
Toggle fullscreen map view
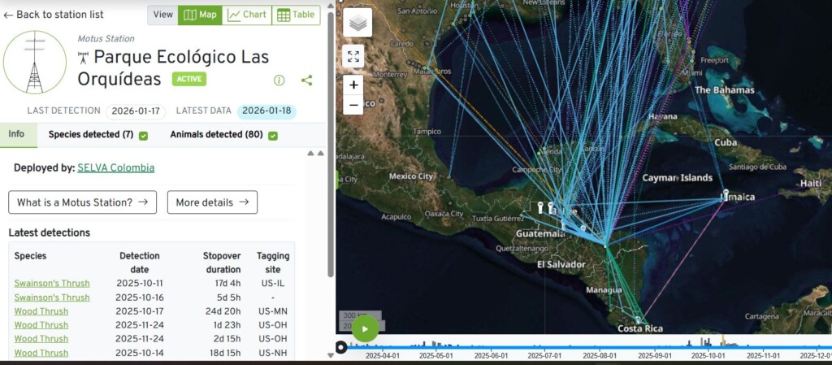[x=353, y=56]
